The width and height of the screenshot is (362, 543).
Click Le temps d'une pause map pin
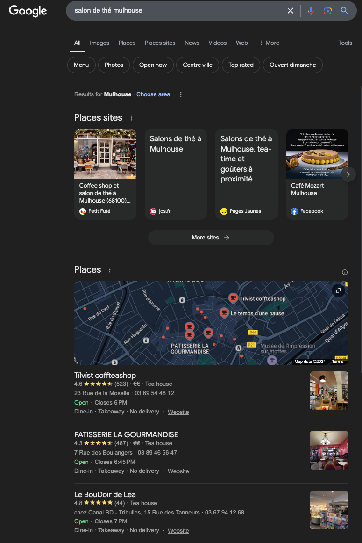coord(224,313)
